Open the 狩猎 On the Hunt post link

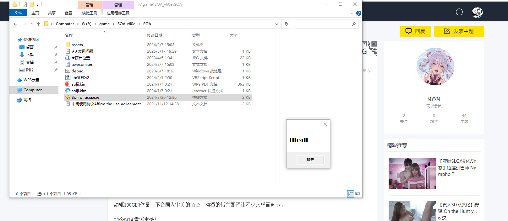(x=458, y=211)
